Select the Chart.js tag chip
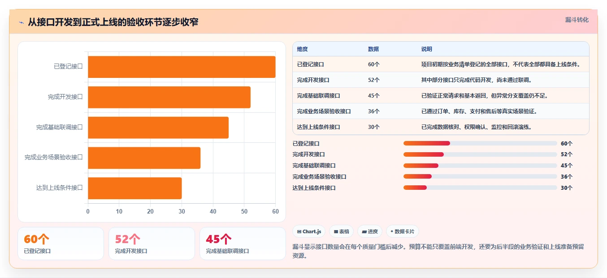The image size is (607, 278). (x=309, y=231)
